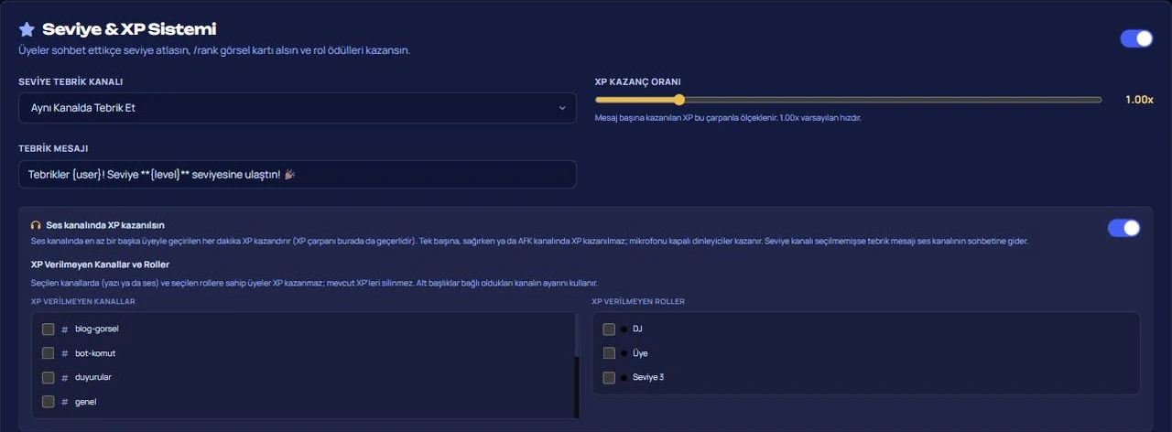Click the XP KAZANÇ ORANI label
The height and width of the screenshot is (432, 1172).
[x=638, y=81]
